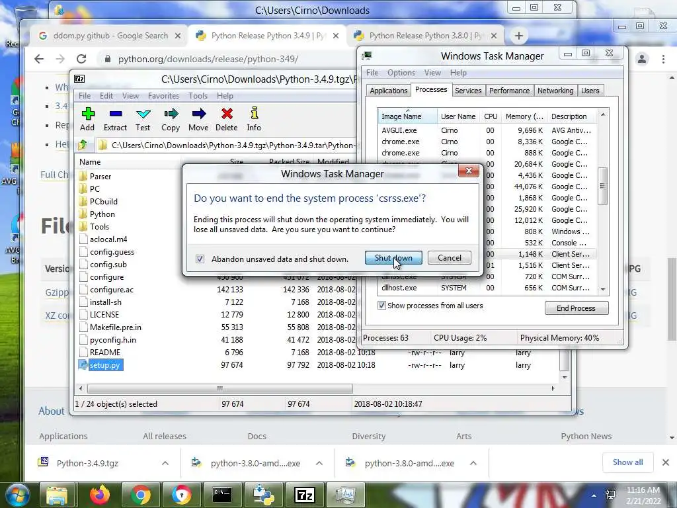The image size is (677, 508).
Task: Switch to the Users tab
Action: point(590,91)
